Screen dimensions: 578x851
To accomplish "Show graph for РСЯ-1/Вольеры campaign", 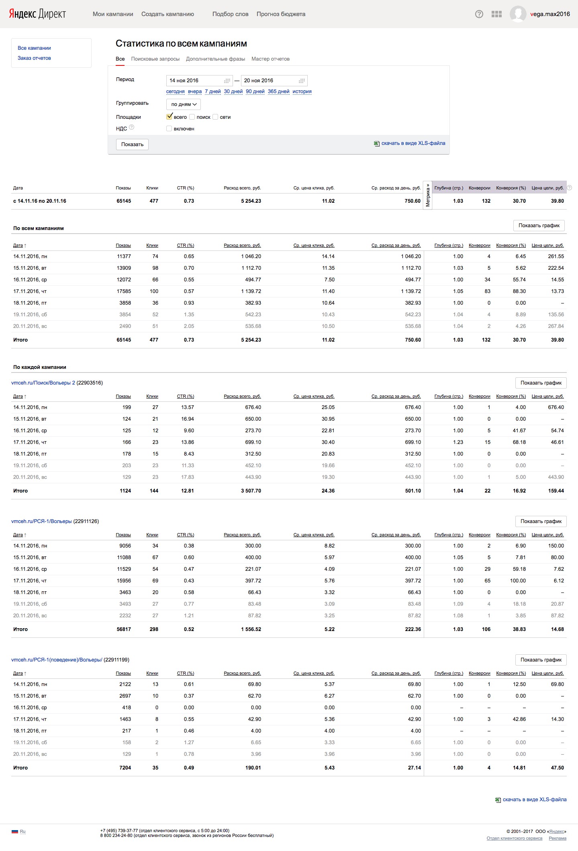I will (x=541, y=521).
